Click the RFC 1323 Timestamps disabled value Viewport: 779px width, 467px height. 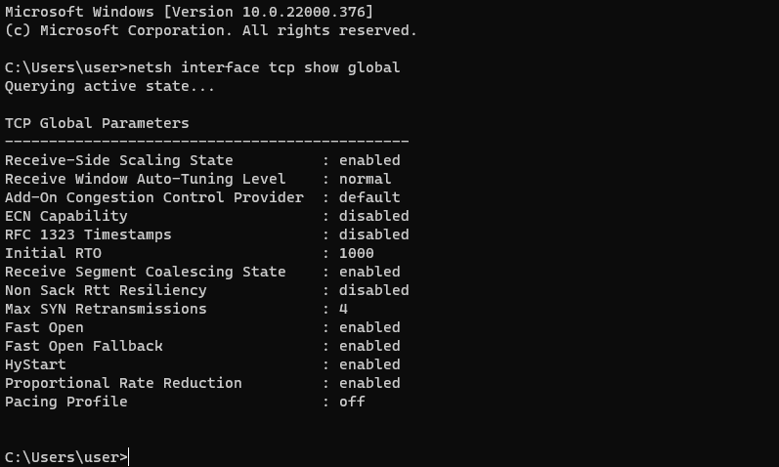point(373,234)
